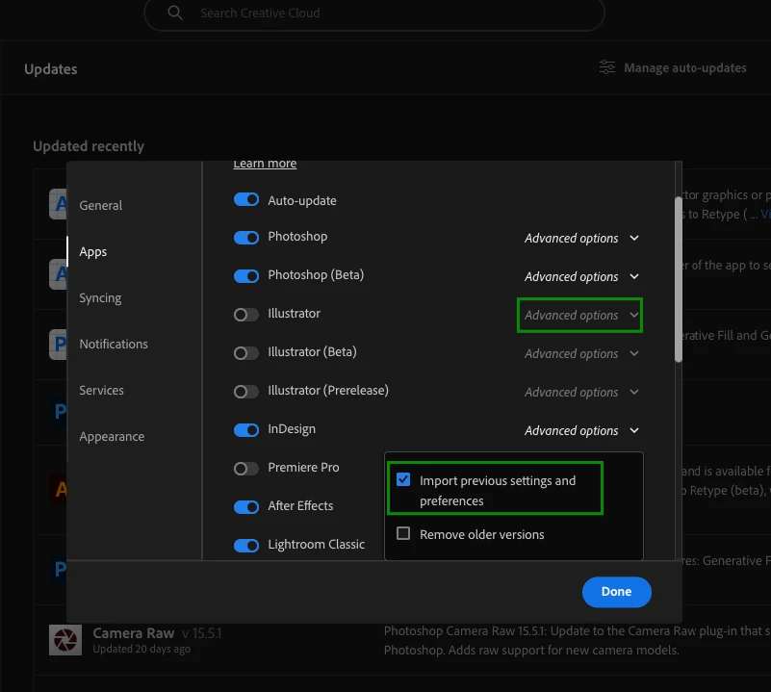Expand Advanced options for Photoshop (Beta)
Image resolution: width=771 pixels, height=692 pixels.
[x=581, y=276]
